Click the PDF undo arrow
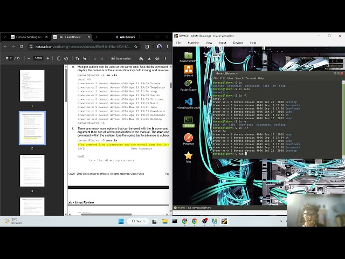The width and height of the screenshot is (345, 259). point(95,58)
